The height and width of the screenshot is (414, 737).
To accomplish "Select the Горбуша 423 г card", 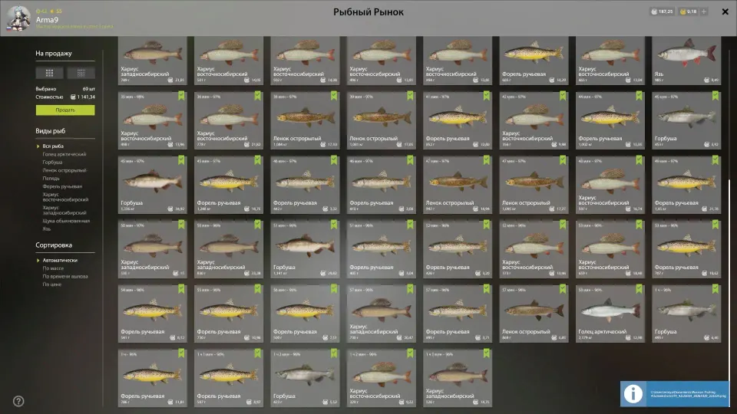I will point(305,377).
